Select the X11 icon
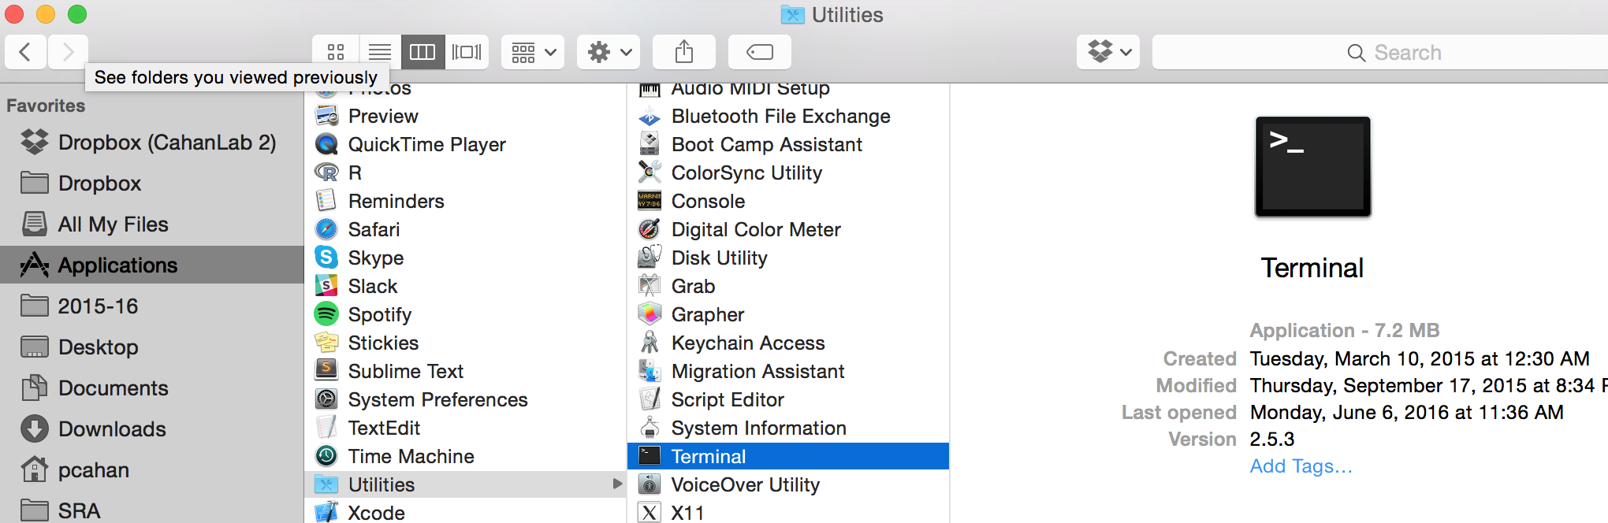The image size is (1608, 523). click(650, 512)
